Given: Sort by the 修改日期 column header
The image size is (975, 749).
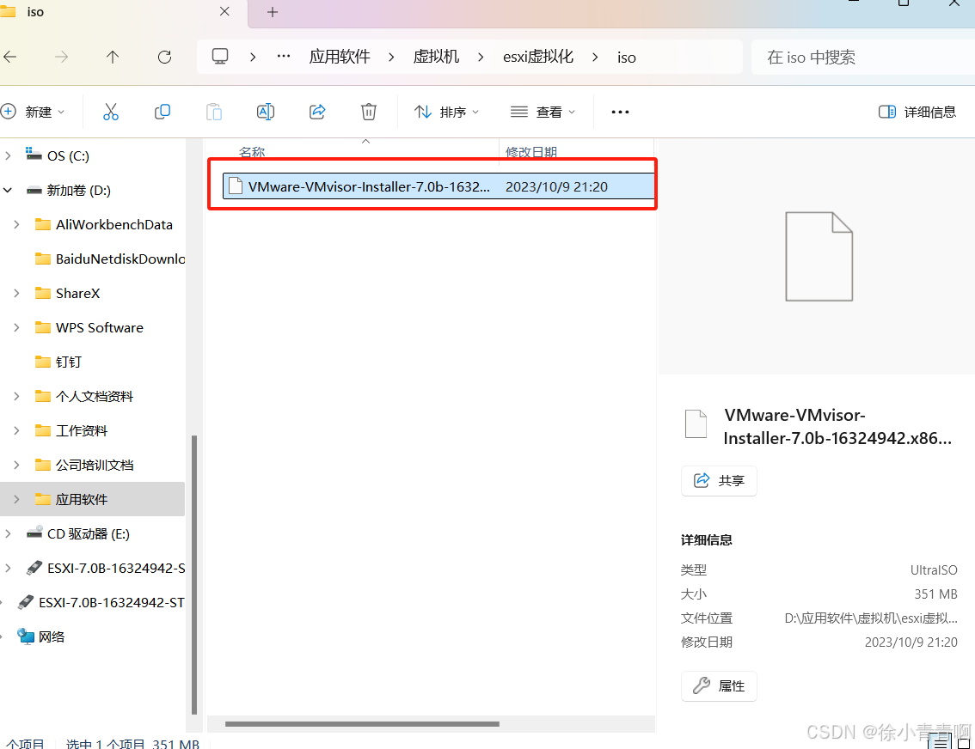Looking at the screenshot, I should pyautogui.click(x=531, y=151).
